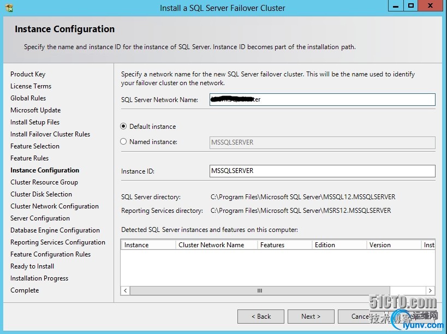The width and height of the screenshot is (447, 334).
Task: Click the Cancel button
Action: tap(360, 317)
